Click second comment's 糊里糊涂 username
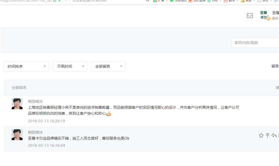 pyautogui.click(x=35, y=132)
